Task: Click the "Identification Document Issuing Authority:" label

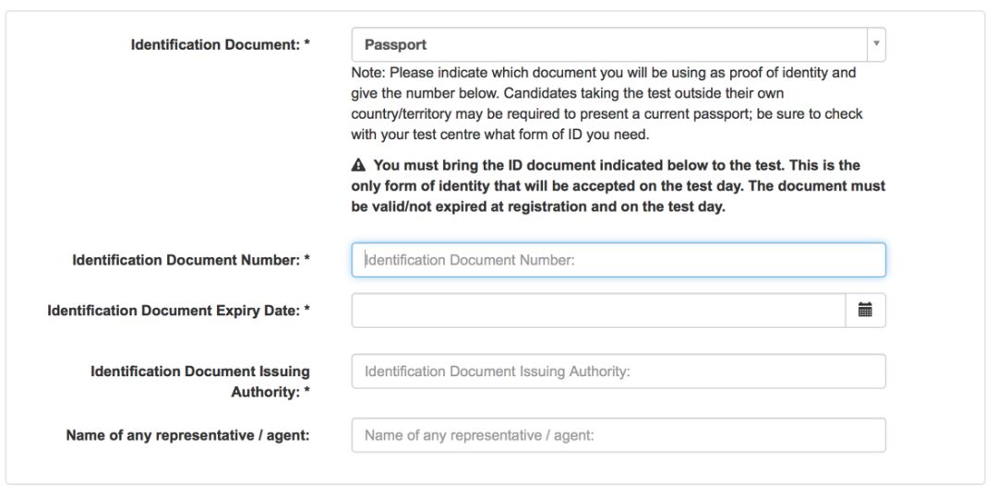Action: [200, 382]
